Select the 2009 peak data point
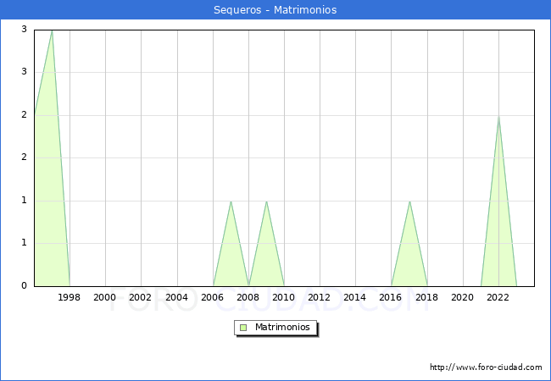Viewport: 551px width, 381px height. pos(266,201)
